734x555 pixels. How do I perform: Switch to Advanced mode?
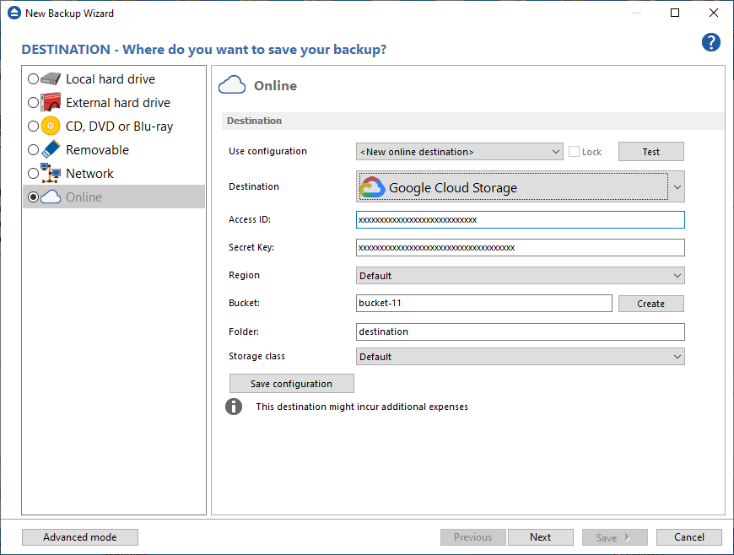click(x=80, y=536)
